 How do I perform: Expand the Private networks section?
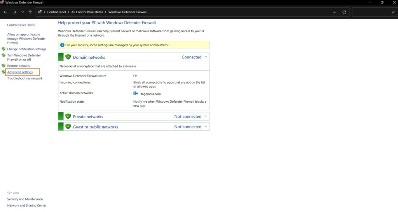[x=206, y=116]
